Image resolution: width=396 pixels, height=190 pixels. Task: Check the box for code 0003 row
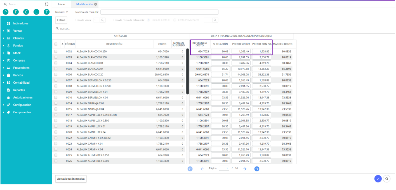(56, 57)
